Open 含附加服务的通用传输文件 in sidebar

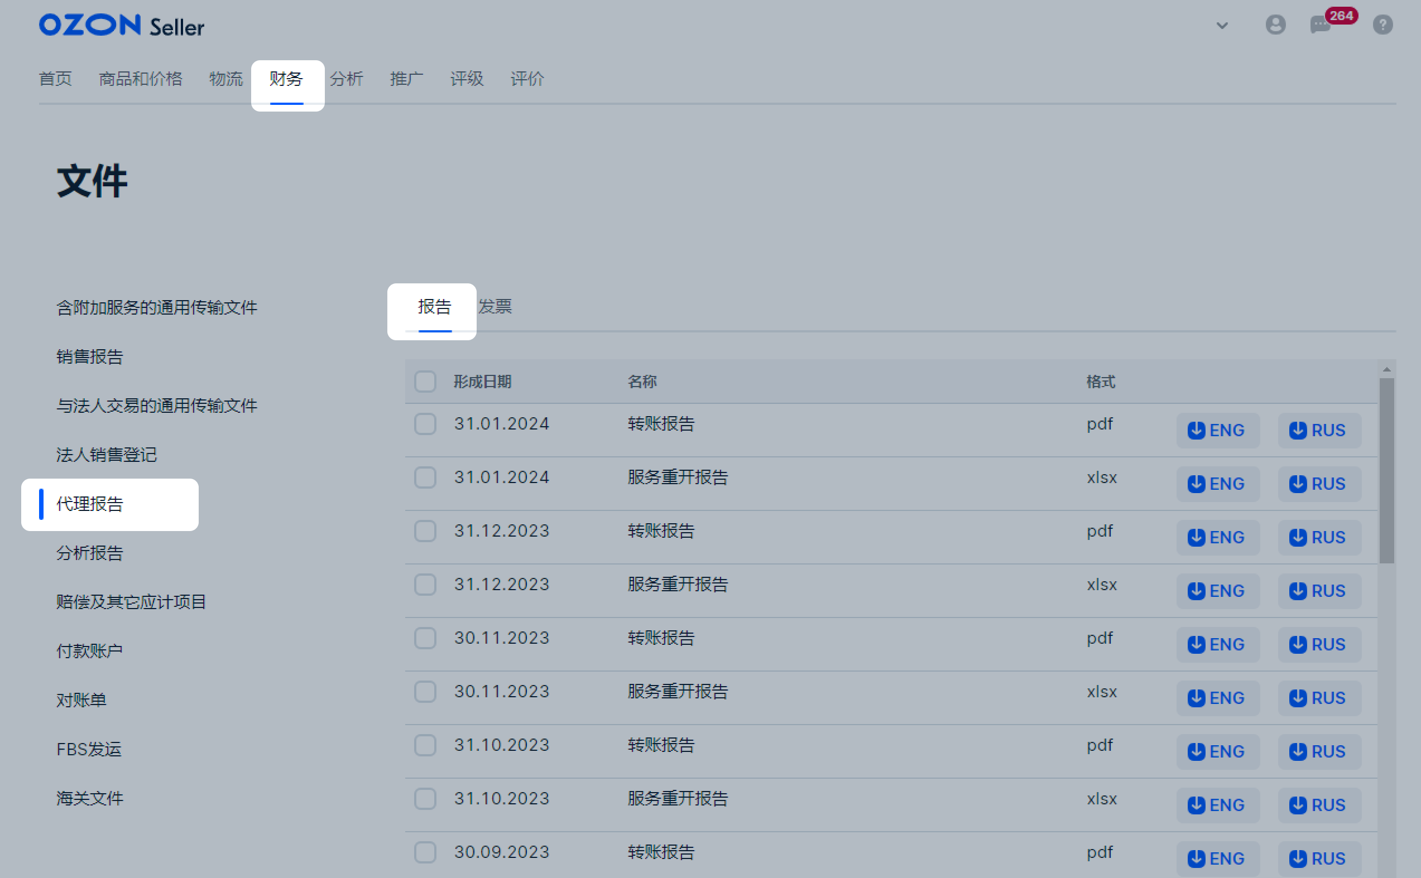[157, 308]
